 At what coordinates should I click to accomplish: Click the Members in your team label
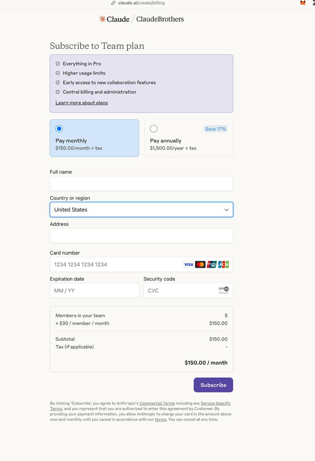click(x=80, y=315)
